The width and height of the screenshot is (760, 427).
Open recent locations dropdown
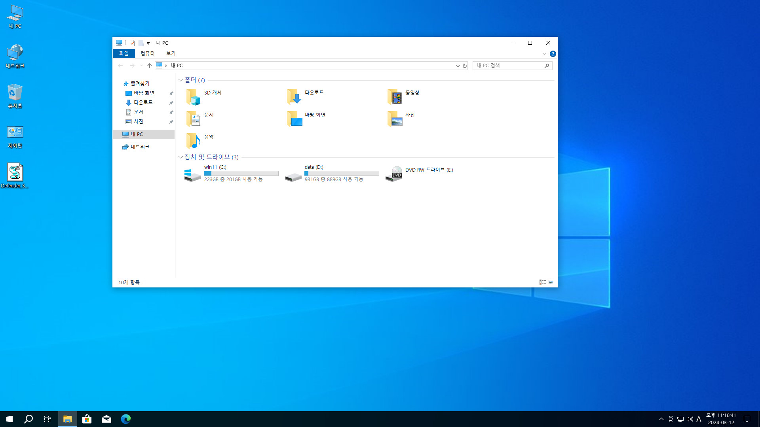tap(141, 66)
